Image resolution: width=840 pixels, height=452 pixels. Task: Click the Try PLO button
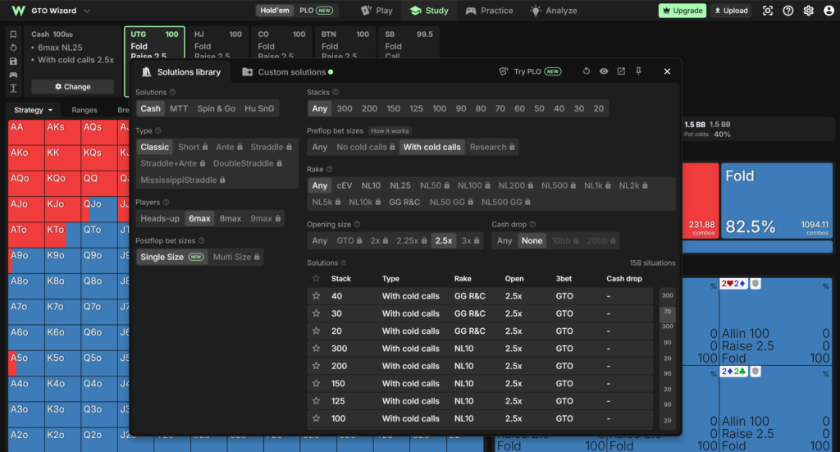click(530, 71)
